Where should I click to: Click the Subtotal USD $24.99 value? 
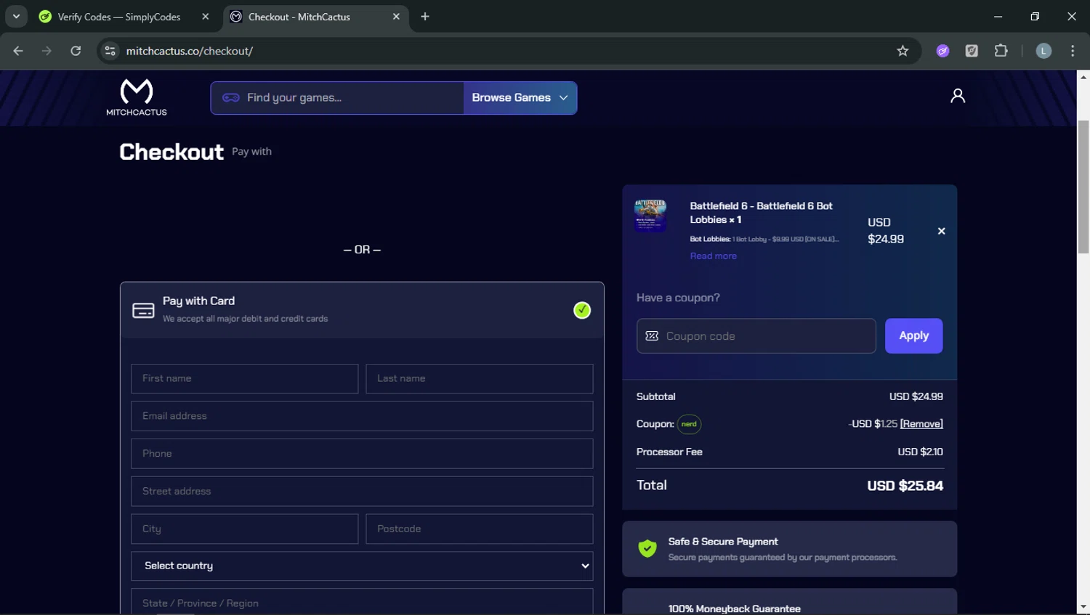(x=916, y=396)
